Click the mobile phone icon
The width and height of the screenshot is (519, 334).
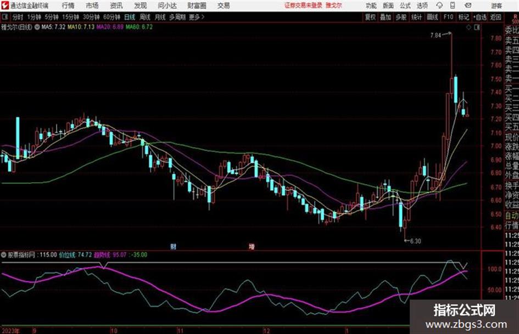pyautogui.click(x=453, y=5)
